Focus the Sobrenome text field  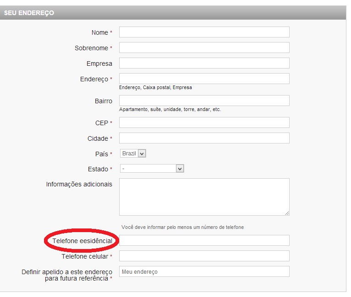point(204,48)
